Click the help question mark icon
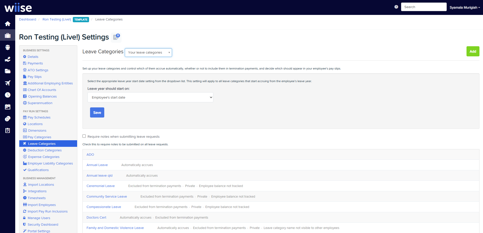This screenshot has height=233, width=483. click(x=396, y=7)
